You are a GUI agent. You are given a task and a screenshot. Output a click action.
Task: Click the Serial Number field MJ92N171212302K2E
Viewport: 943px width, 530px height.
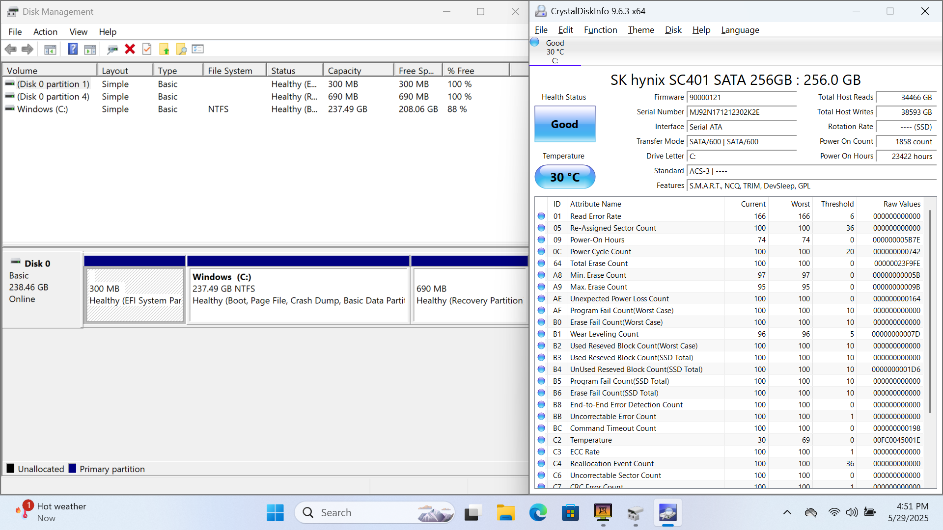point(741,112)
